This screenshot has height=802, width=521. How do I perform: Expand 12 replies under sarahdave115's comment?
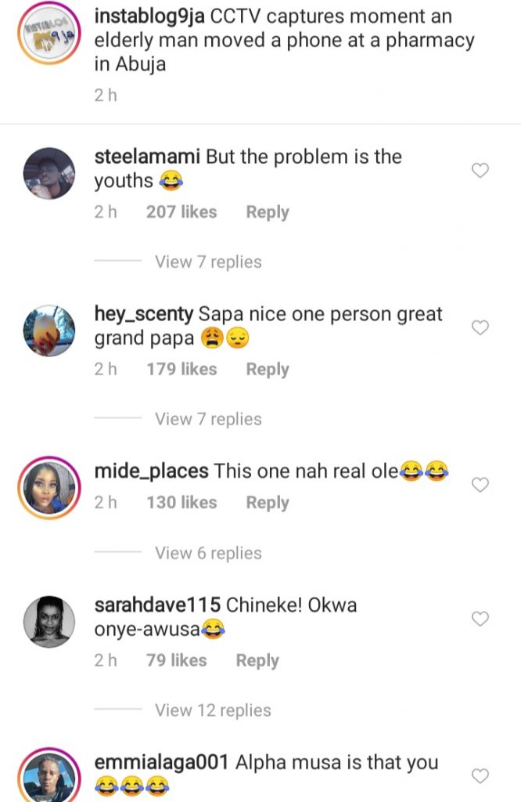(x=213, y=710)
